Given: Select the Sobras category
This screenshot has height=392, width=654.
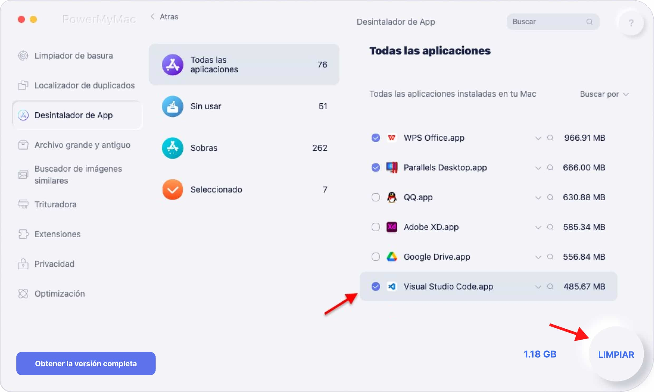Looking at the screenshot, I should 244,148.
